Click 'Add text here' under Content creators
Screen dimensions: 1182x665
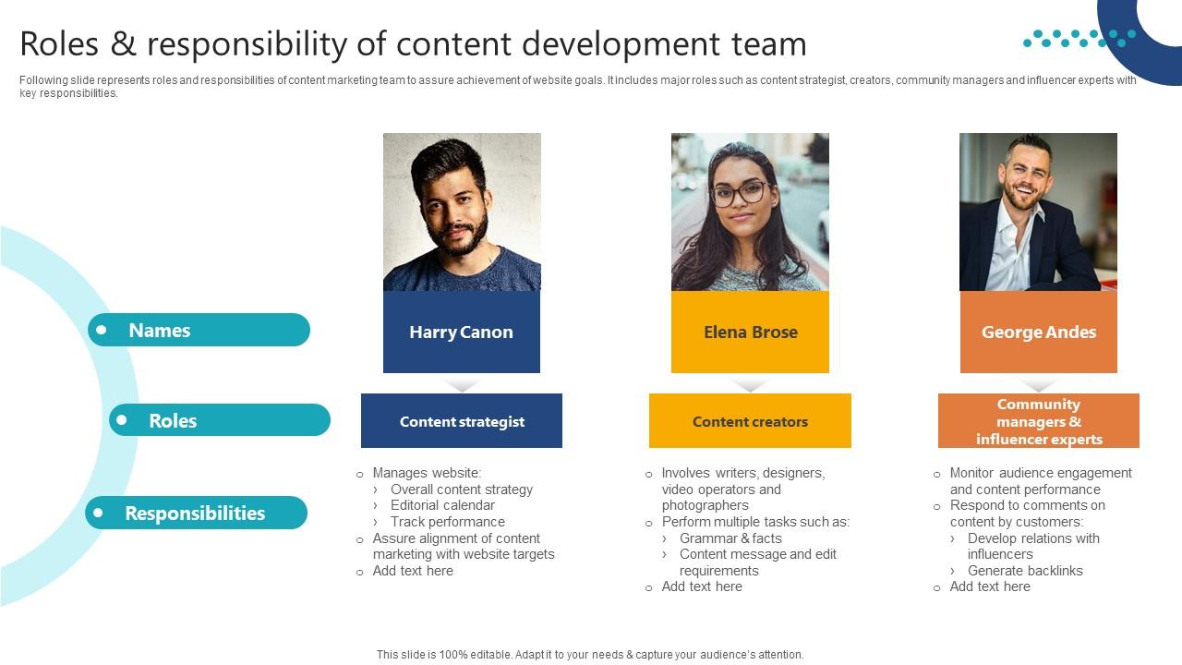pyautogui.click(x=702, y=586)
